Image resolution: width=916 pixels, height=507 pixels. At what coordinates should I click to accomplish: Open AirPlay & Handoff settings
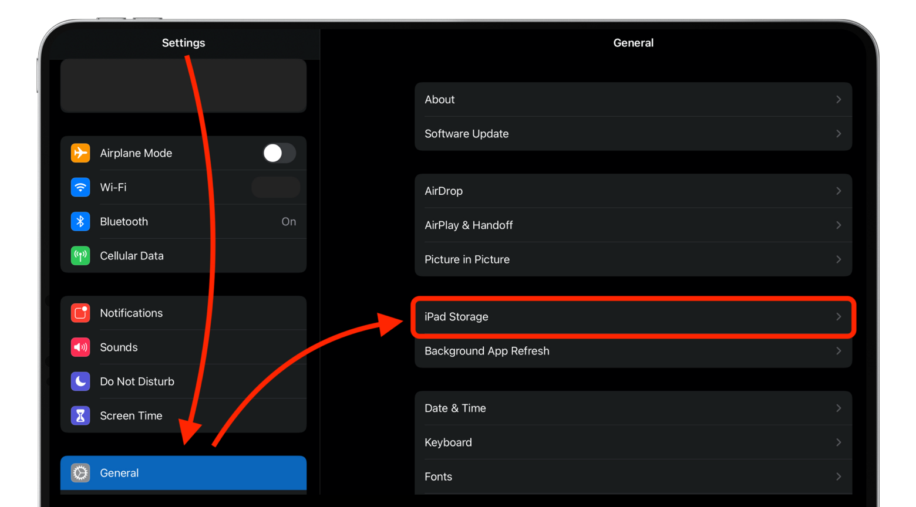(x=632, y=225)
